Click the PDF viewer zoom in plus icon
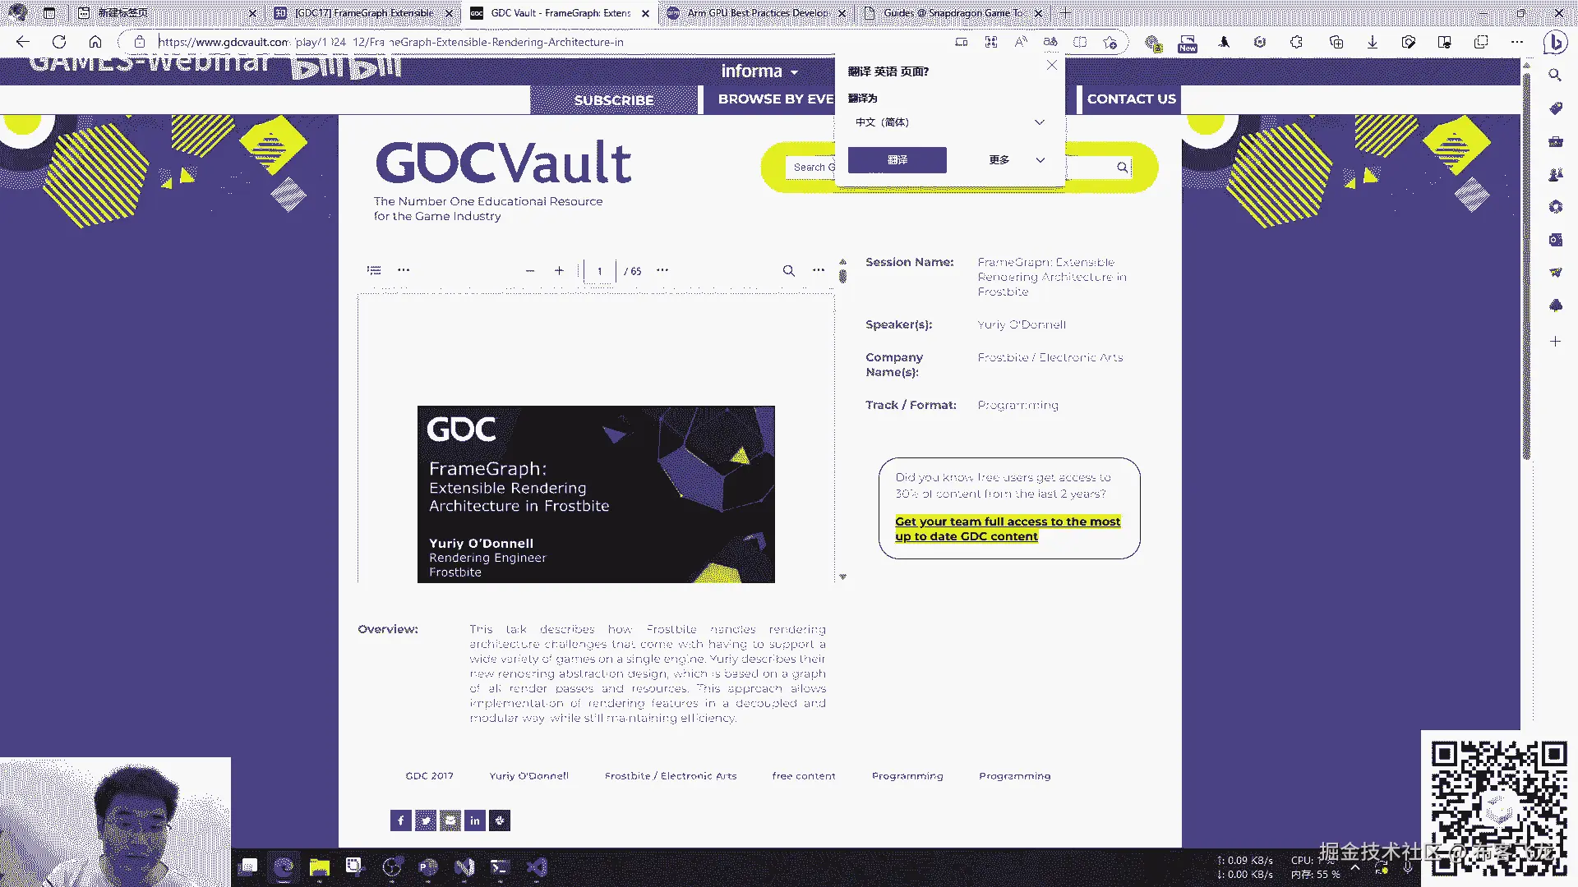This screenshot has width=1578, height=887. click(559, 270)
